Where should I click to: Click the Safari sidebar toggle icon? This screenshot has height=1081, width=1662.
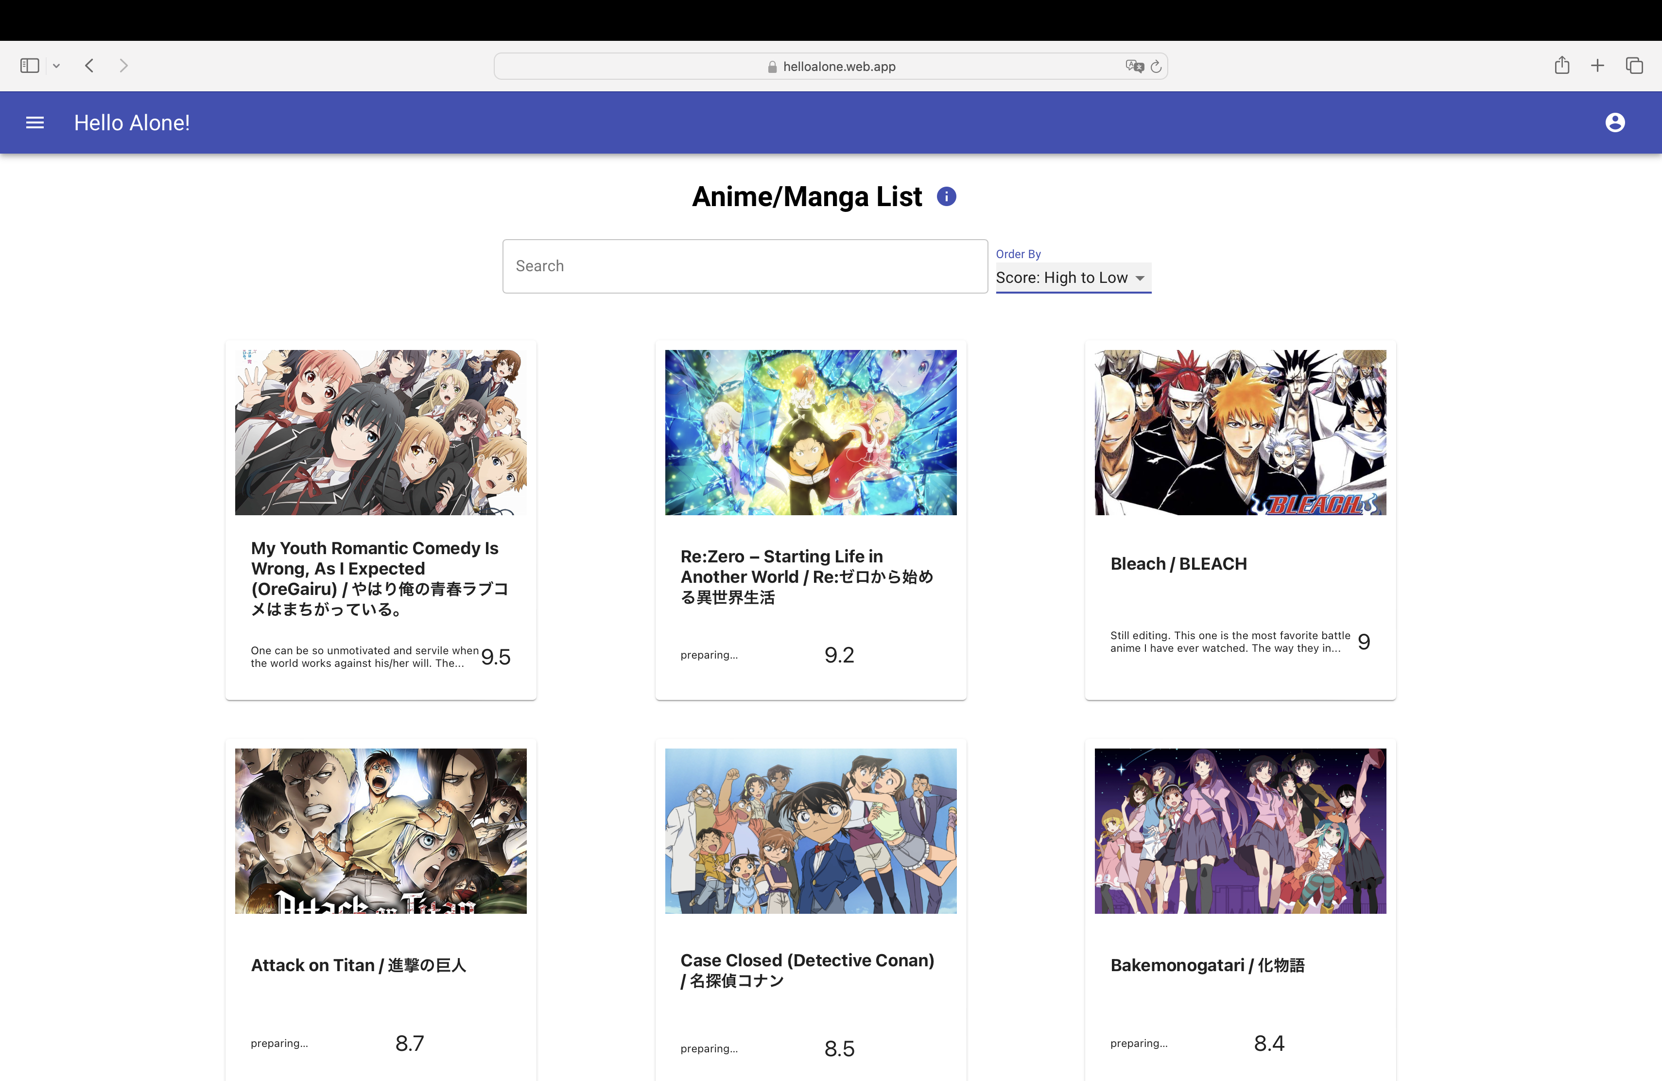29,66
